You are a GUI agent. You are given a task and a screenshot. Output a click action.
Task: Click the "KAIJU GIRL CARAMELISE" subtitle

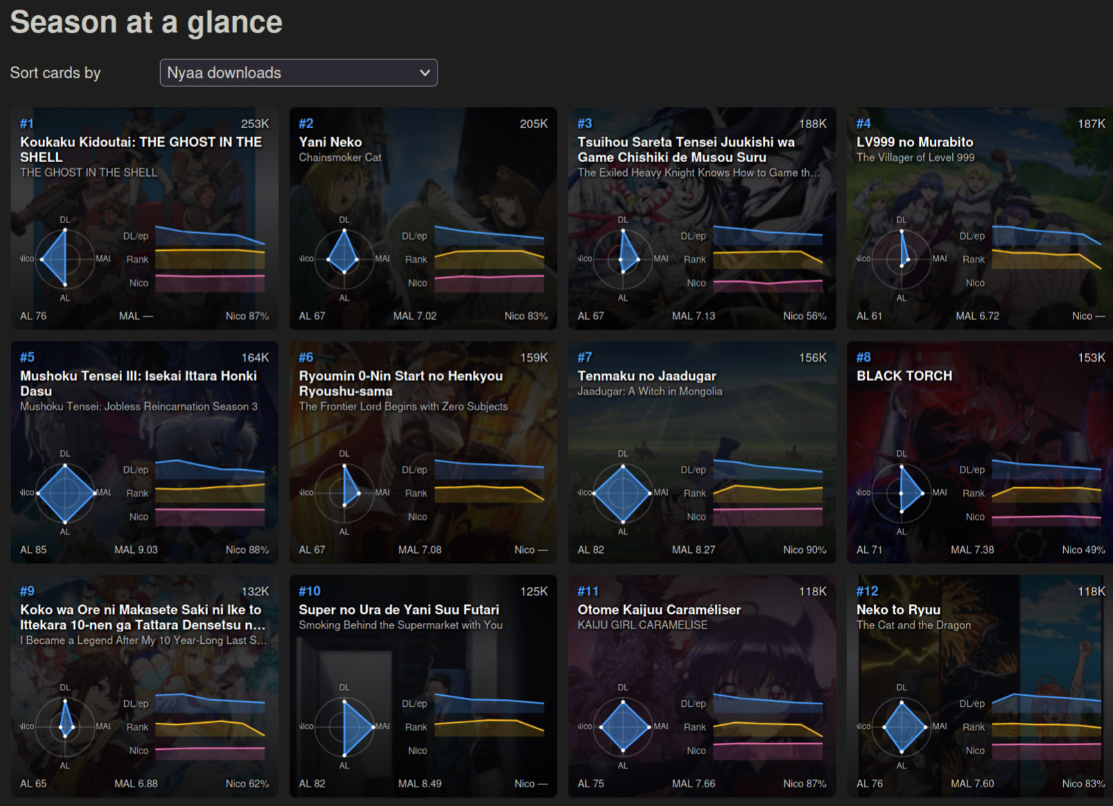click(643, 625)
